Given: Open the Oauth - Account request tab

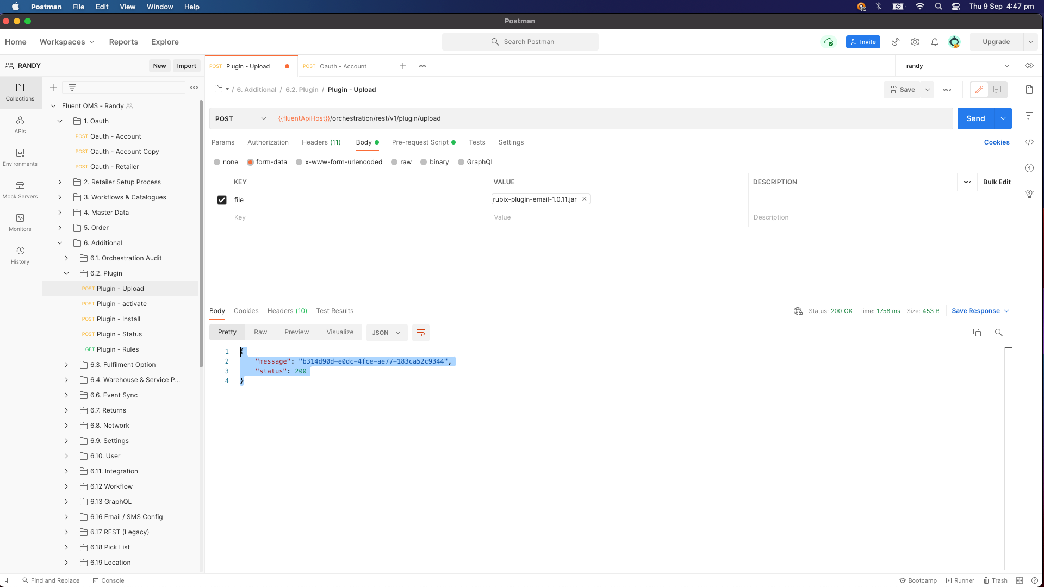Looking at the screenshot, I should coord(343,66).
